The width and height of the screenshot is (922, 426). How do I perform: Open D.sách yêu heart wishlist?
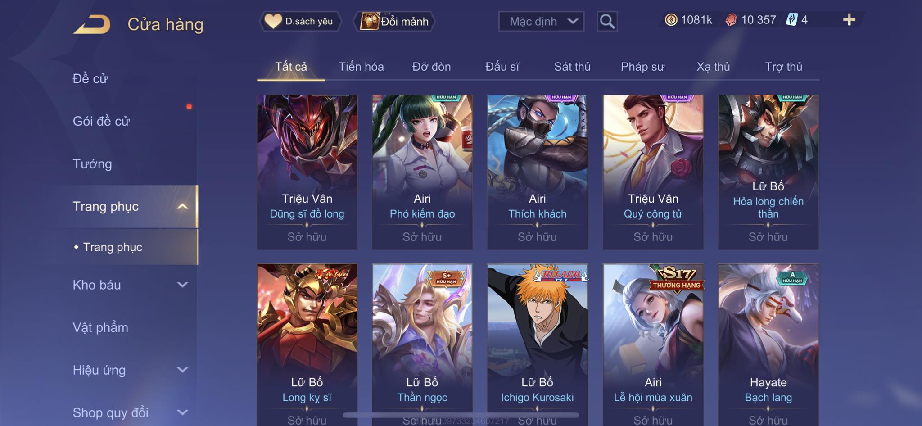coord(300,21)
